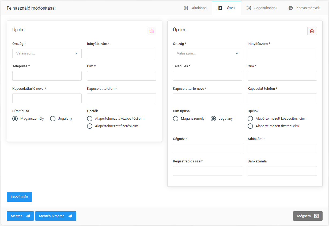Delete the second address card via trash icon
Viewport: 329px width, 226px height.
pos(312,31)
